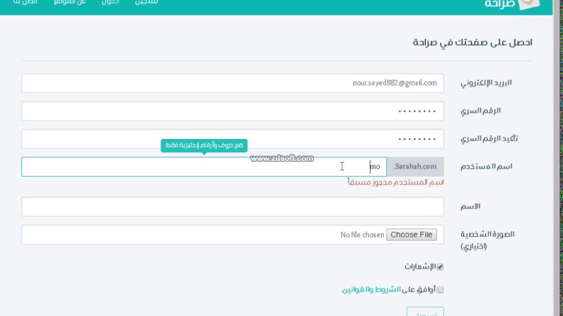Click the الصورة الشخصية (اختياري) label
The height and width of the screenshot is (316, 563).
[487, 240]
